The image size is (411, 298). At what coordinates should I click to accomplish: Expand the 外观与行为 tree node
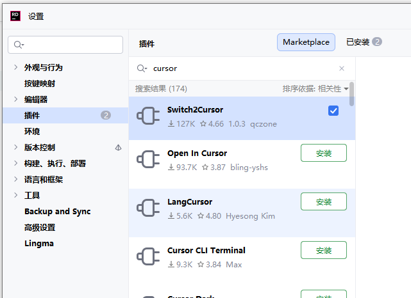(x=16, y=67)
